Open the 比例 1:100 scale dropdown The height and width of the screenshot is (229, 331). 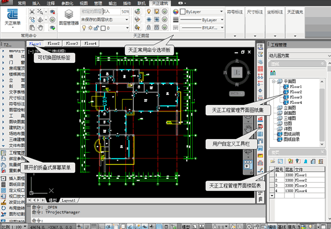pyautogui.click(x=25, y=226)
